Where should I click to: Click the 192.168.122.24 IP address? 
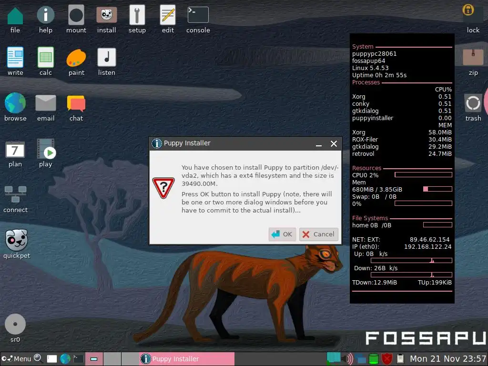coord(427,247)
